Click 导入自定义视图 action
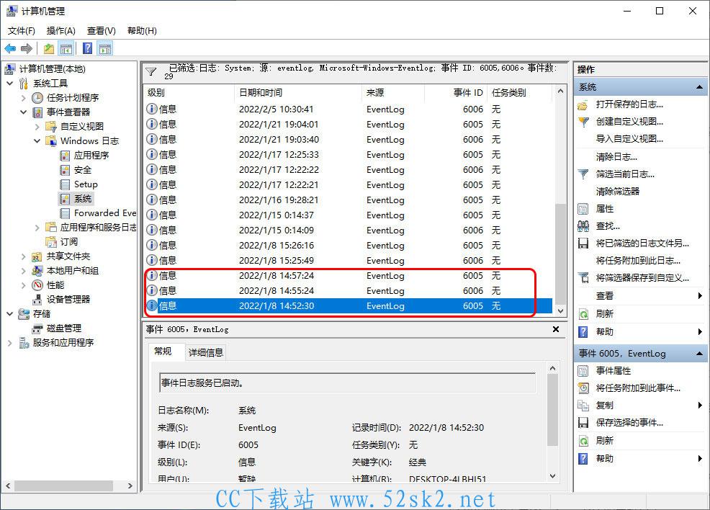The width and height of the screenshot is (710, 510). click(x=629, y=139)
